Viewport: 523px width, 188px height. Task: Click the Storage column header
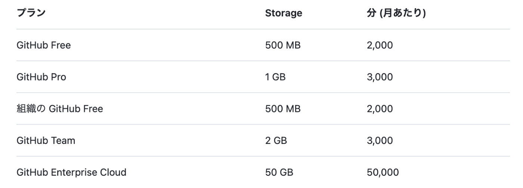(x=284, y=13)
